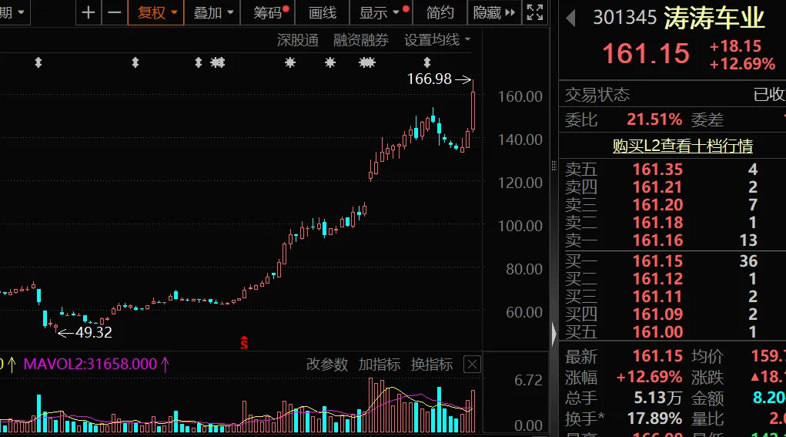Open 设置均线 moving average settings
The height and width of the screenshot is (437, 786).
437,40
